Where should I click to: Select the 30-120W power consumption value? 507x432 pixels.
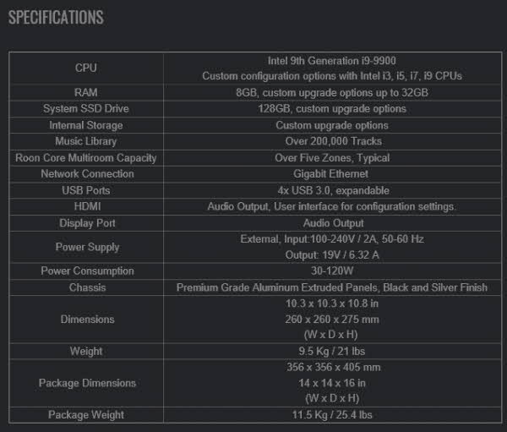coord(332,271)
